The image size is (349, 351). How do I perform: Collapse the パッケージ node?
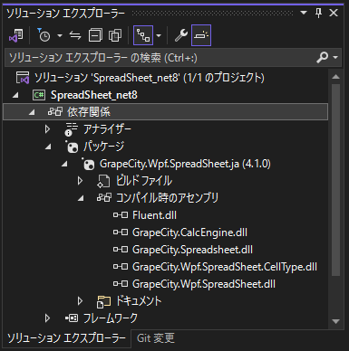[48, 147]
